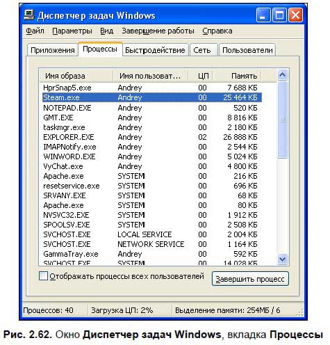Open the Сеть tab
Viewport: 330px width, 345px height.
click(204, 50)
